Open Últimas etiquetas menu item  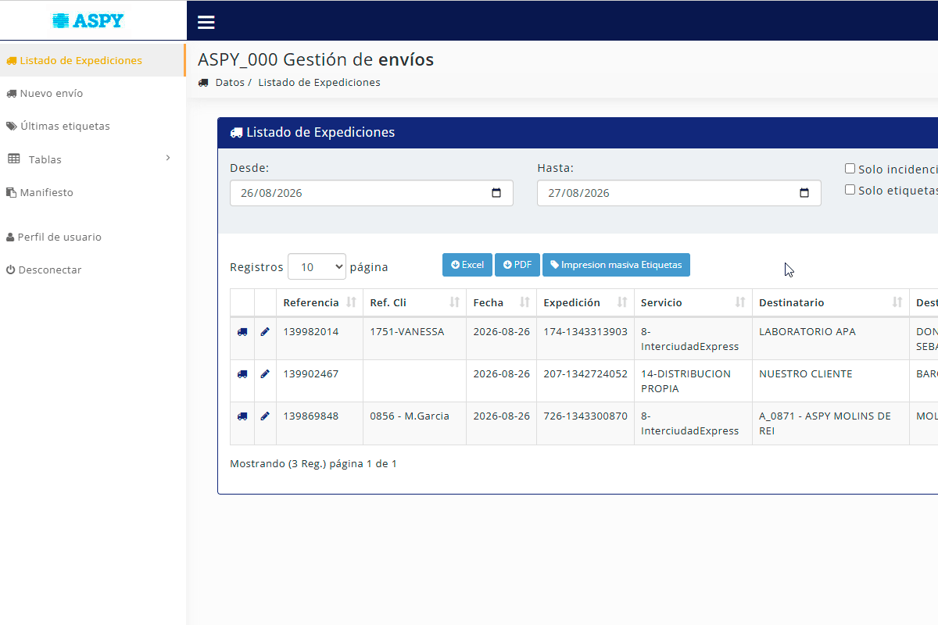click(92, 126)
